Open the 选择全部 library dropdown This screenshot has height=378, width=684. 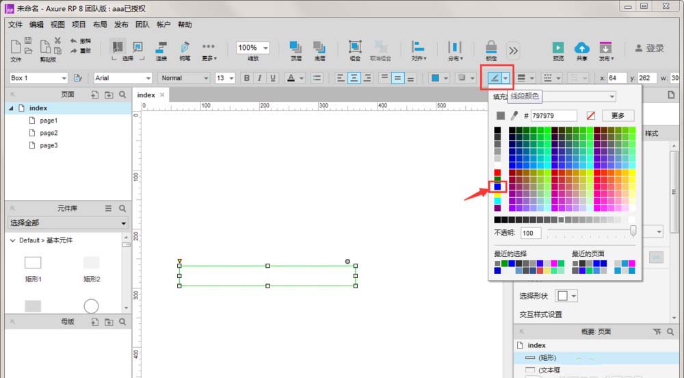click(x=68, y=223)
